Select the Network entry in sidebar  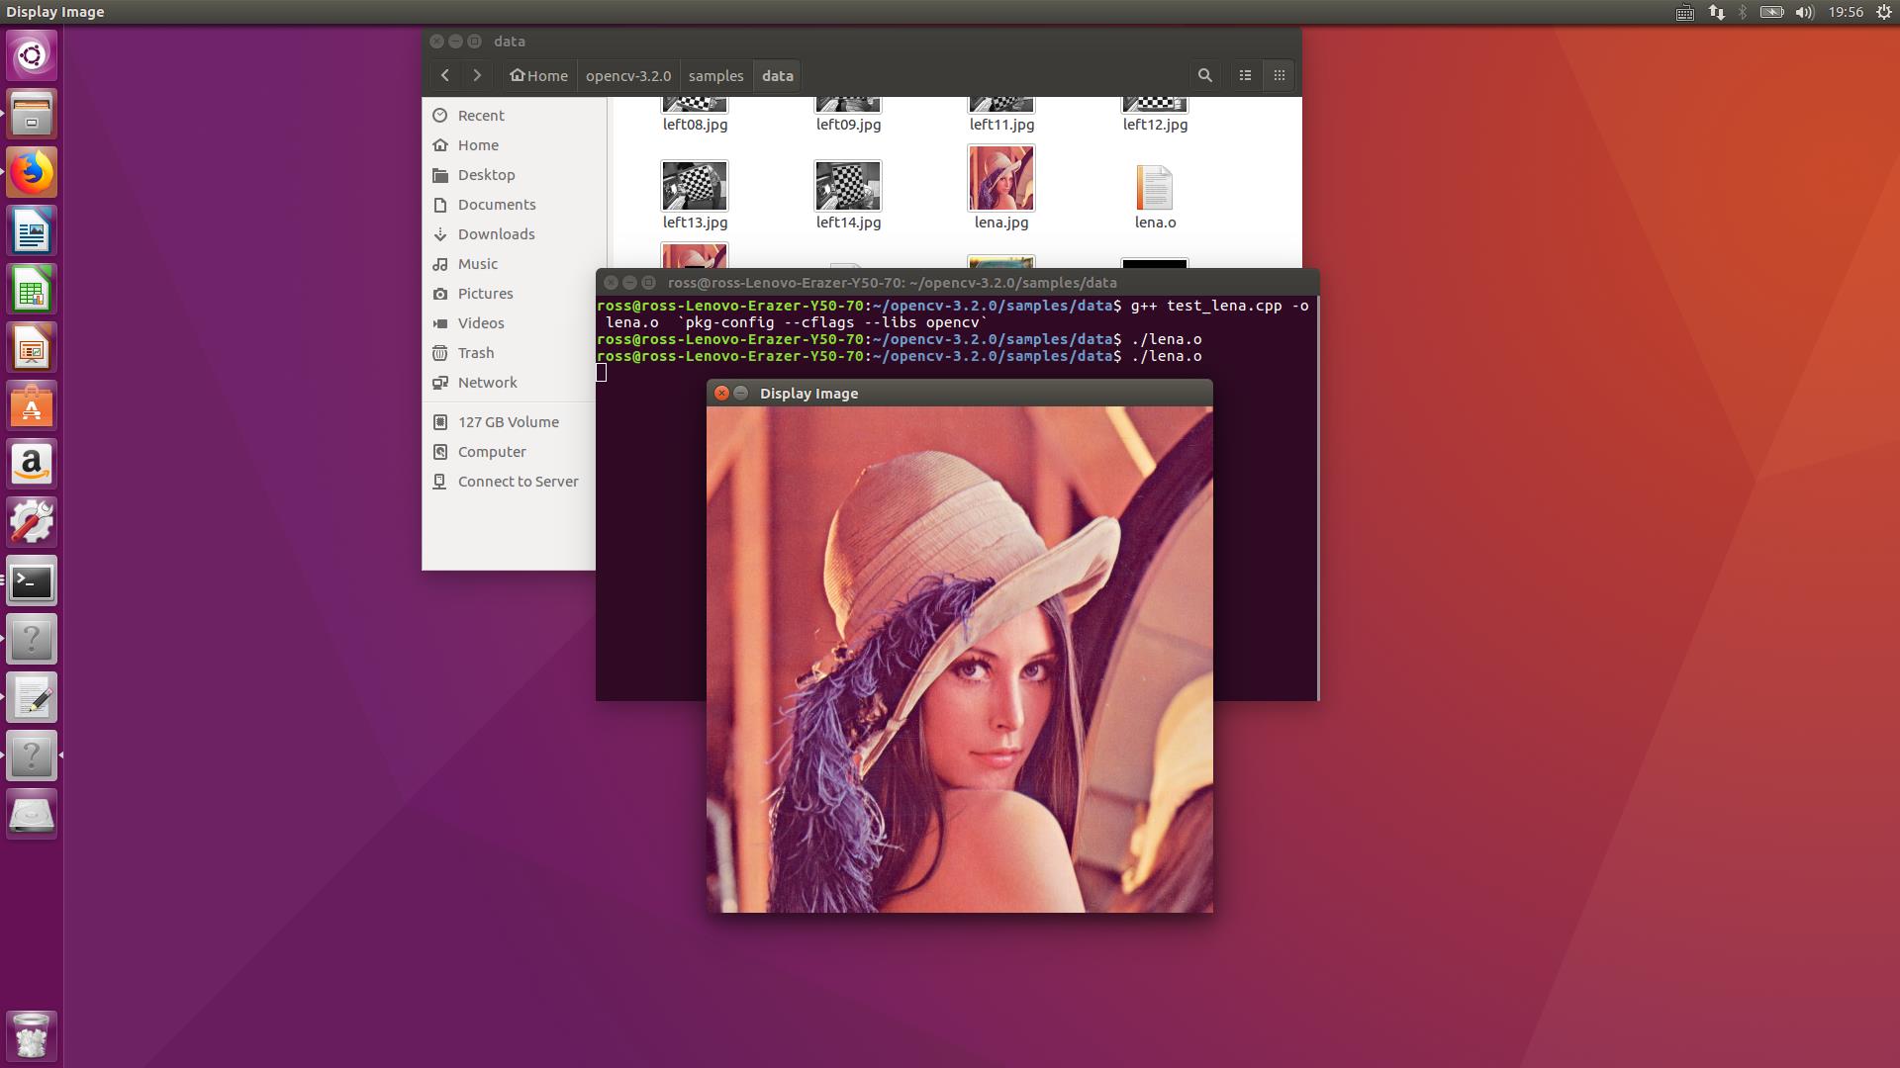487,382
